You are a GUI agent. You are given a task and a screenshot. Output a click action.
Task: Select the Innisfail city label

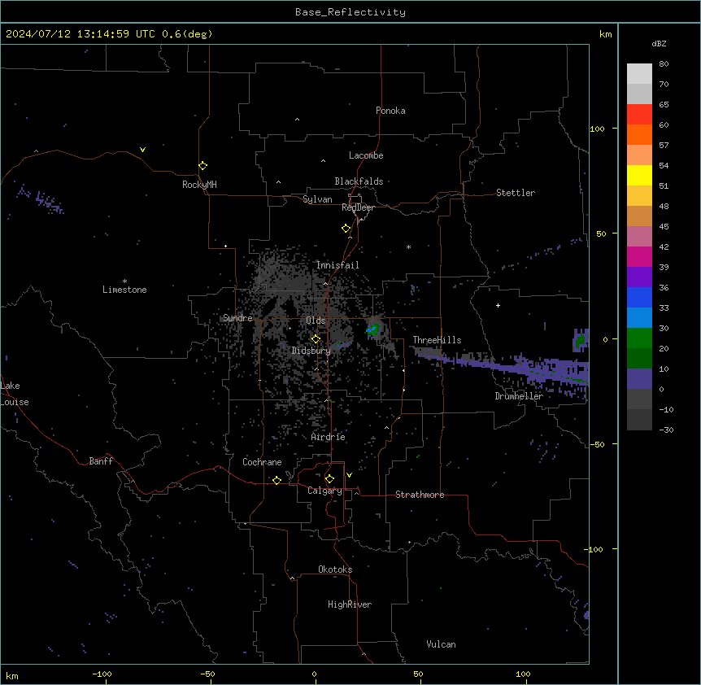pos(337,265)
